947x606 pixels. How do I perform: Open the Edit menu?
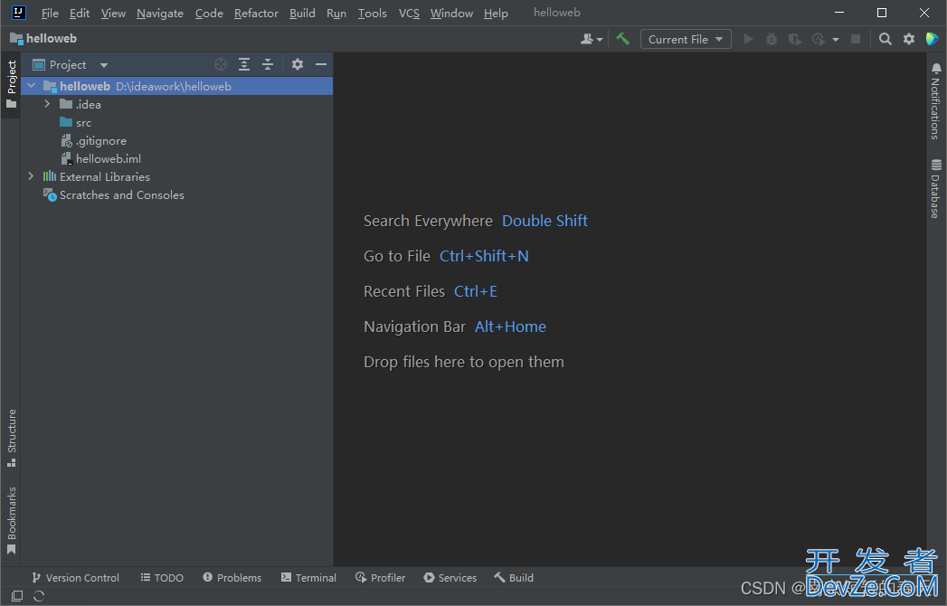tap(79, 14)
